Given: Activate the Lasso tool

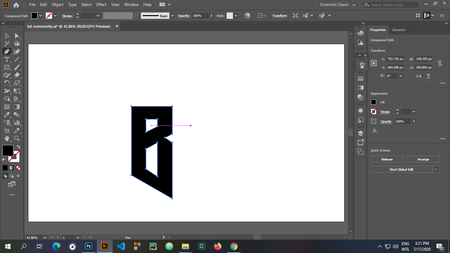Looking at the screenshot, I should pos(17,43).
